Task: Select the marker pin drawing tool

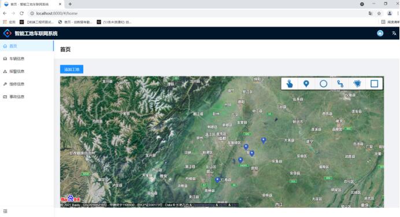Action: click(306, 84)
